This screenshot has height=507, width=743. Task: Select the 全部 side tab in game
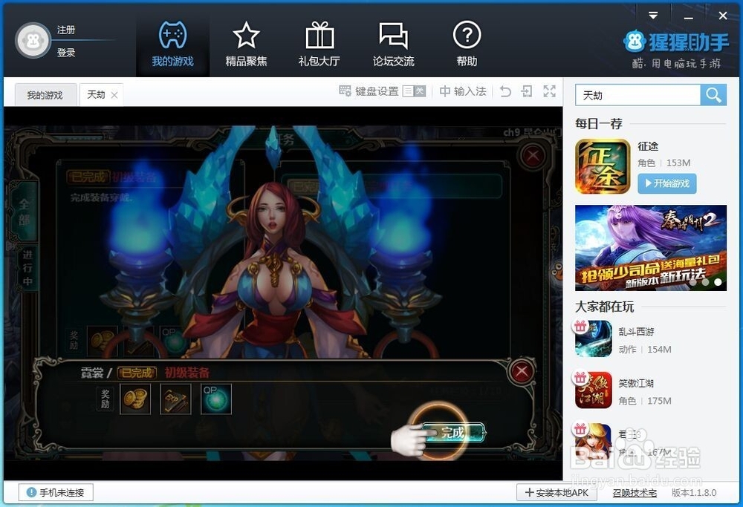tap(24, 212)
